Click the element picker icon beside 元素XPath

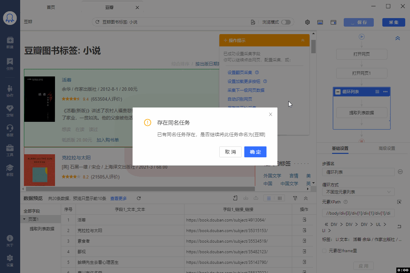point(399,202)
